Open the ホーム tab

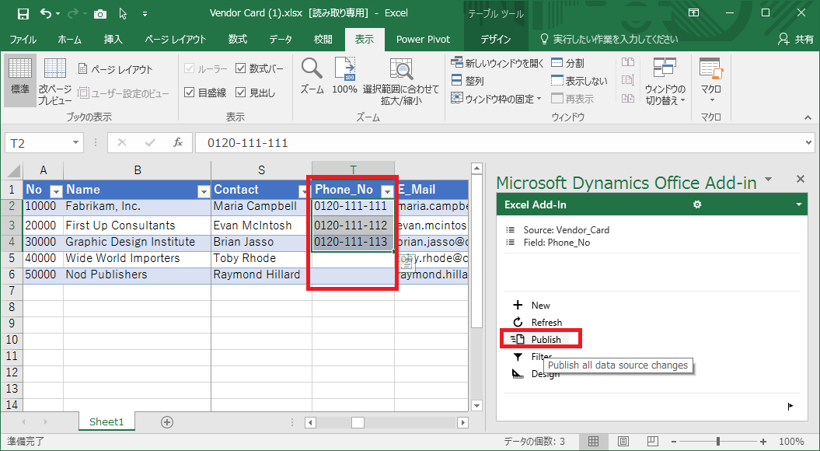(69, 39)
